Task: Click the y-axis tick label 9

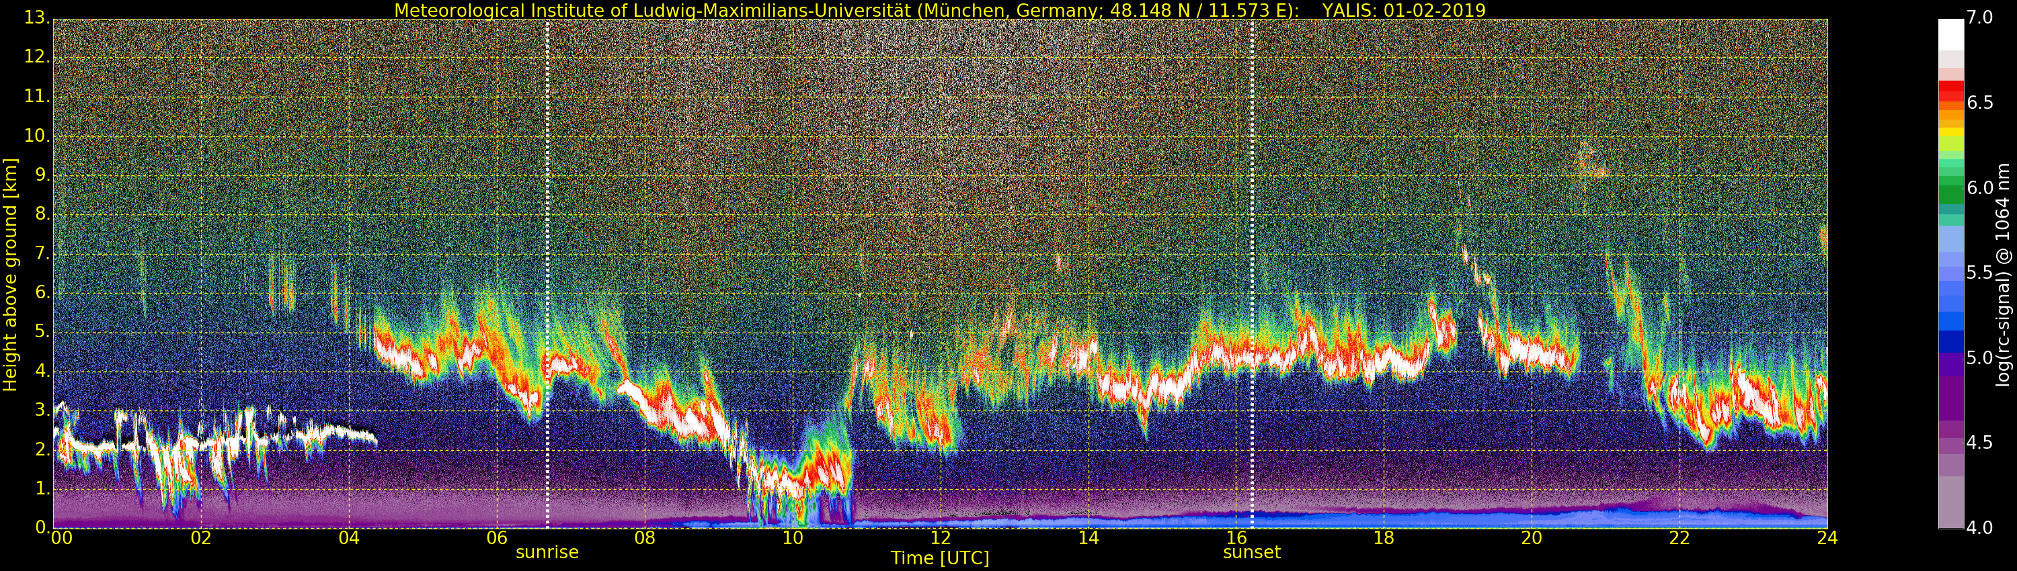Action: 42,175
